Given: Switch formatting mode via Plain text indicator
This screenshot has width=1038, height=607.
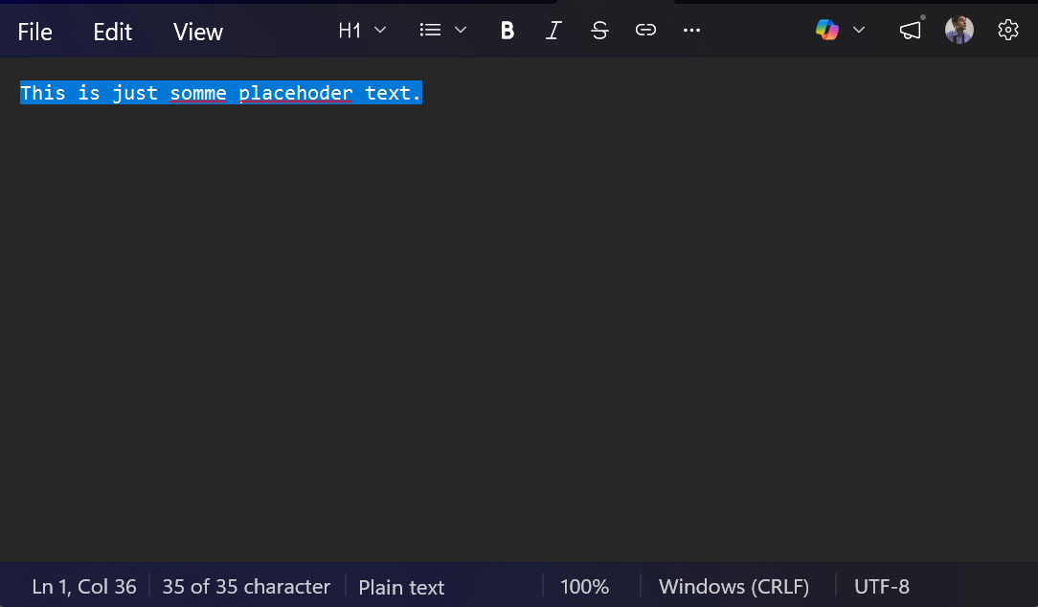Looking at the screenshot, I should [401, 587].
